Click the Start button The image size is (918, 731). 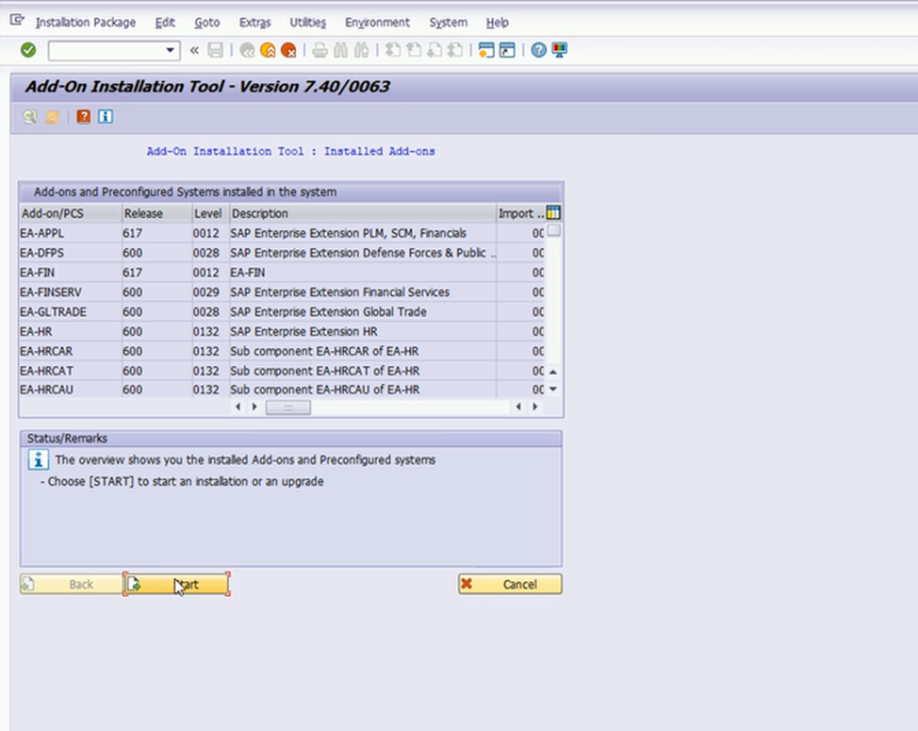tap(176, 585)
